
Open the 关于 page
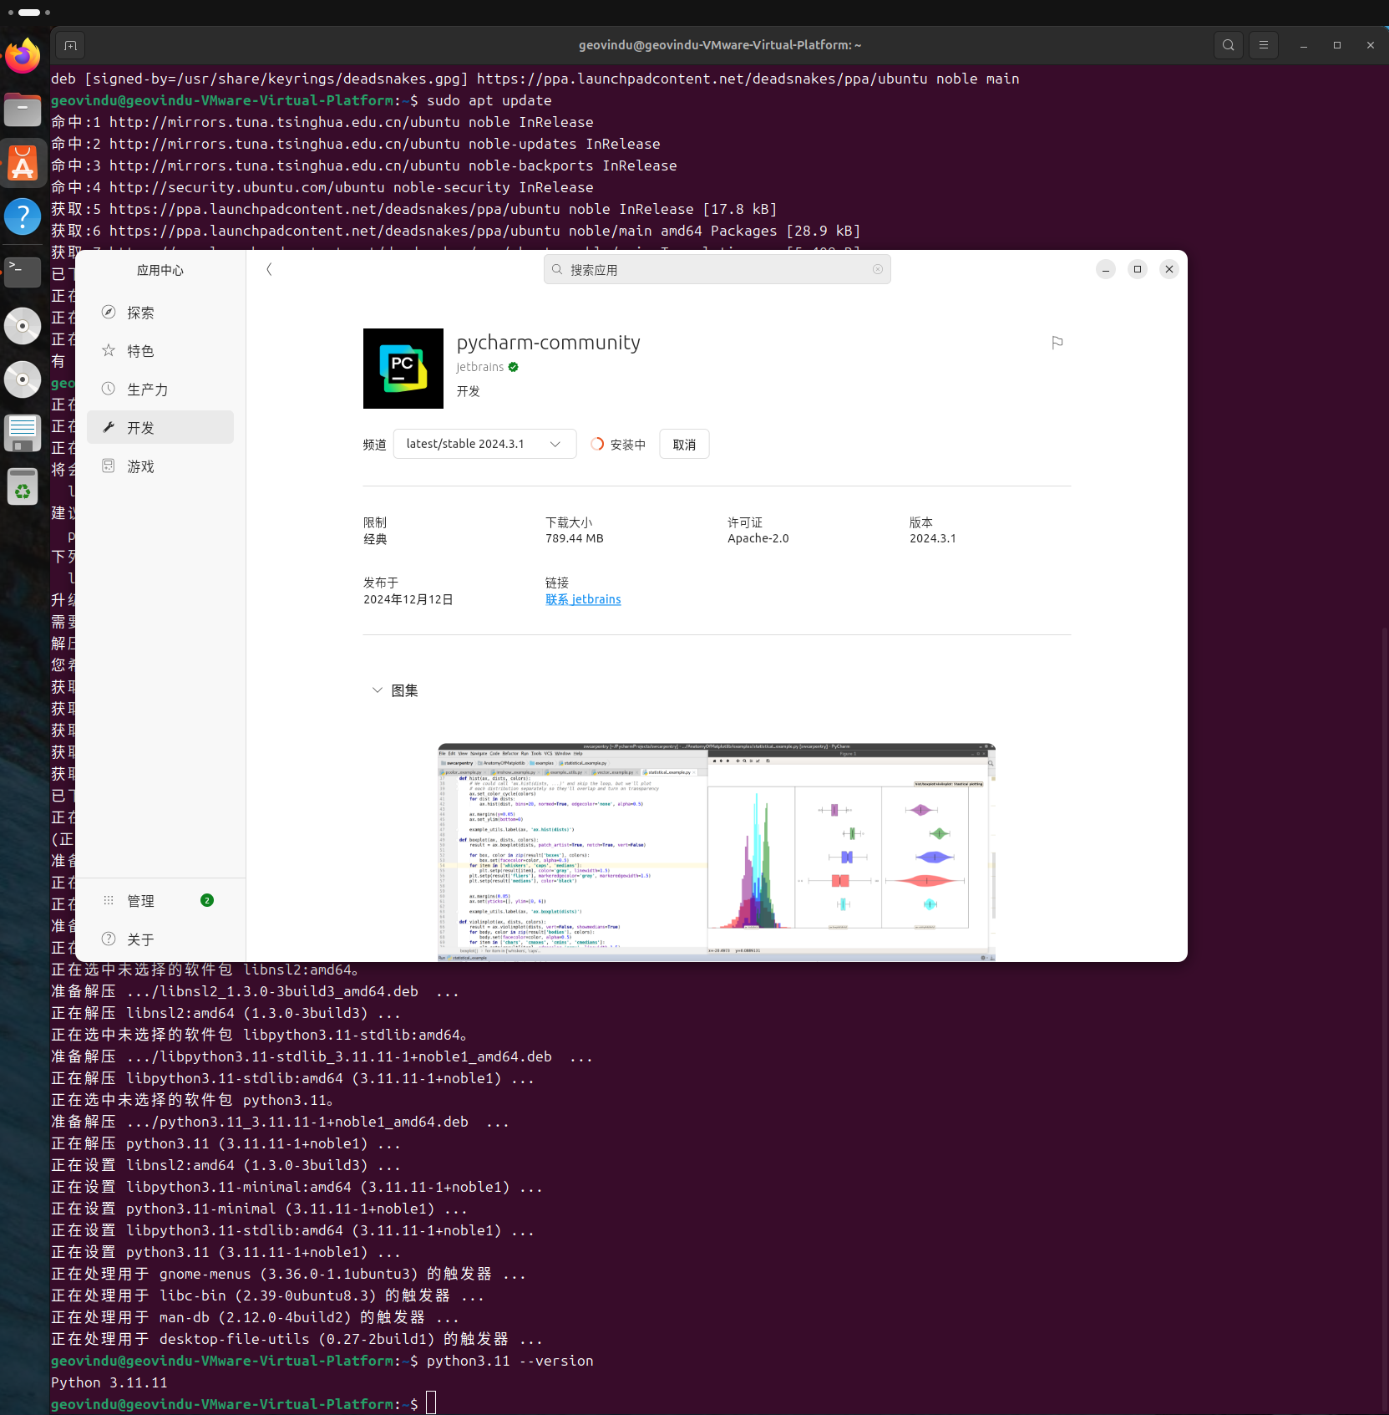160,939
